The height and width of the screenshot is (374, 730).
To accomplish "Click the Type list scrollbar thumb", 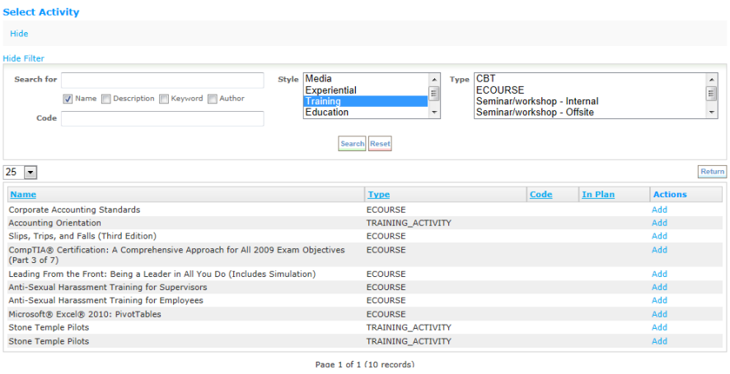I will (x=711, y=94).
